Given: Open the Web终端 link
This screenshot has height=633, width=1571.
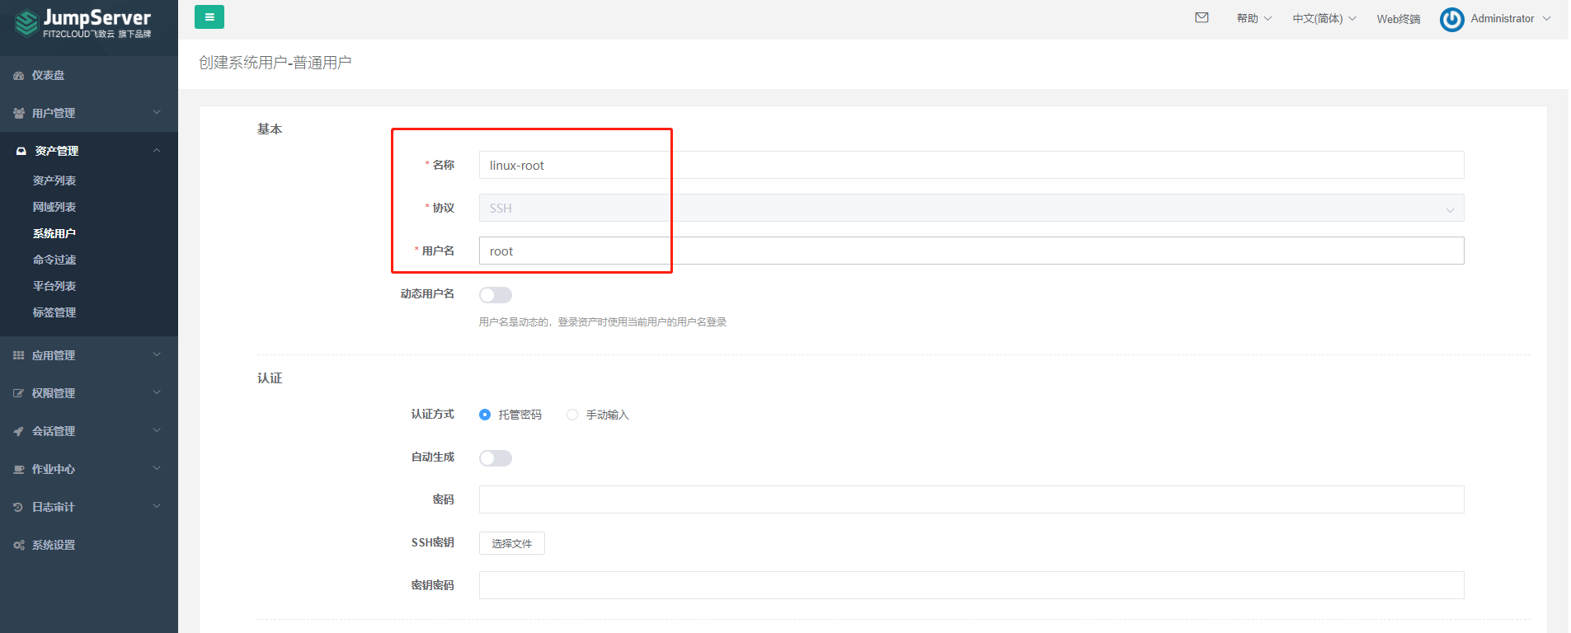Looking at the screenshot, I should 1399,19.
